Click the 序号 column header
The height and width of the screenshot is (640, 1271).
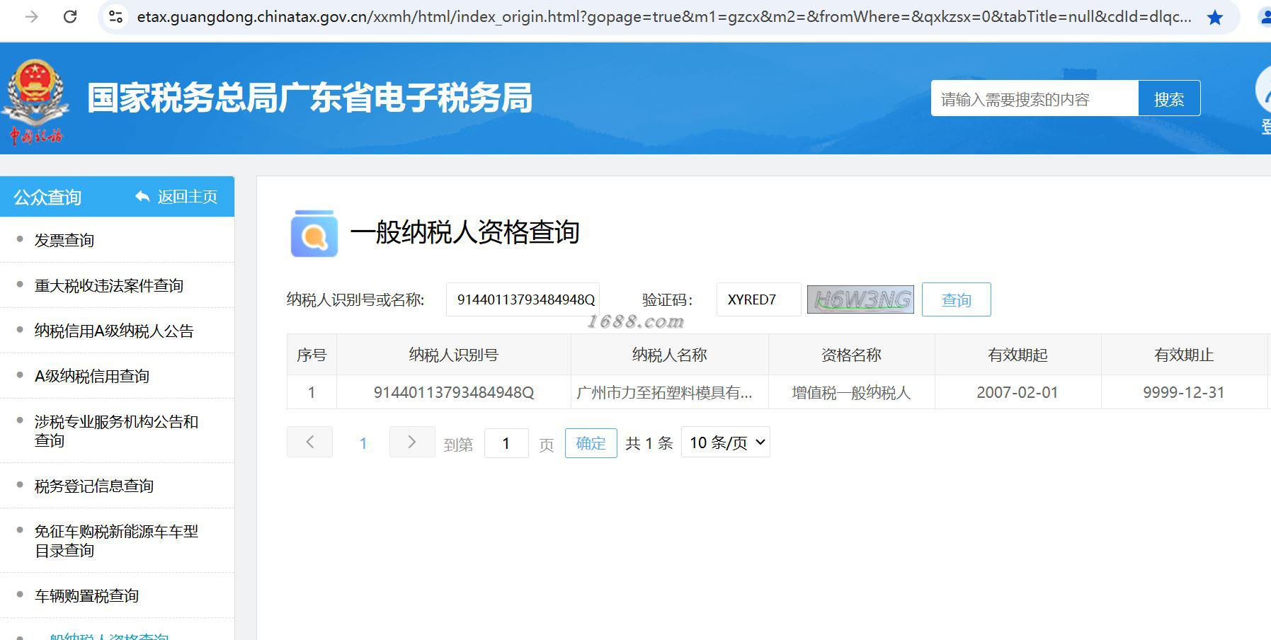312,355
